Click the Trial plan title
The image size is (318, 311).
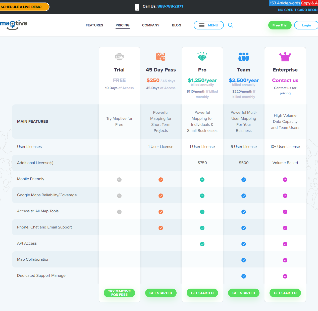(119, 70)
